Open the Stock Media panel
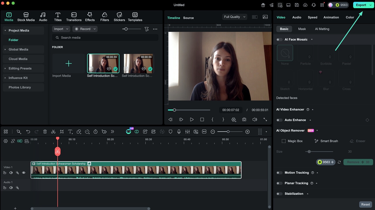Viewport: 375px width, 210px height. (x=26, y=16)
